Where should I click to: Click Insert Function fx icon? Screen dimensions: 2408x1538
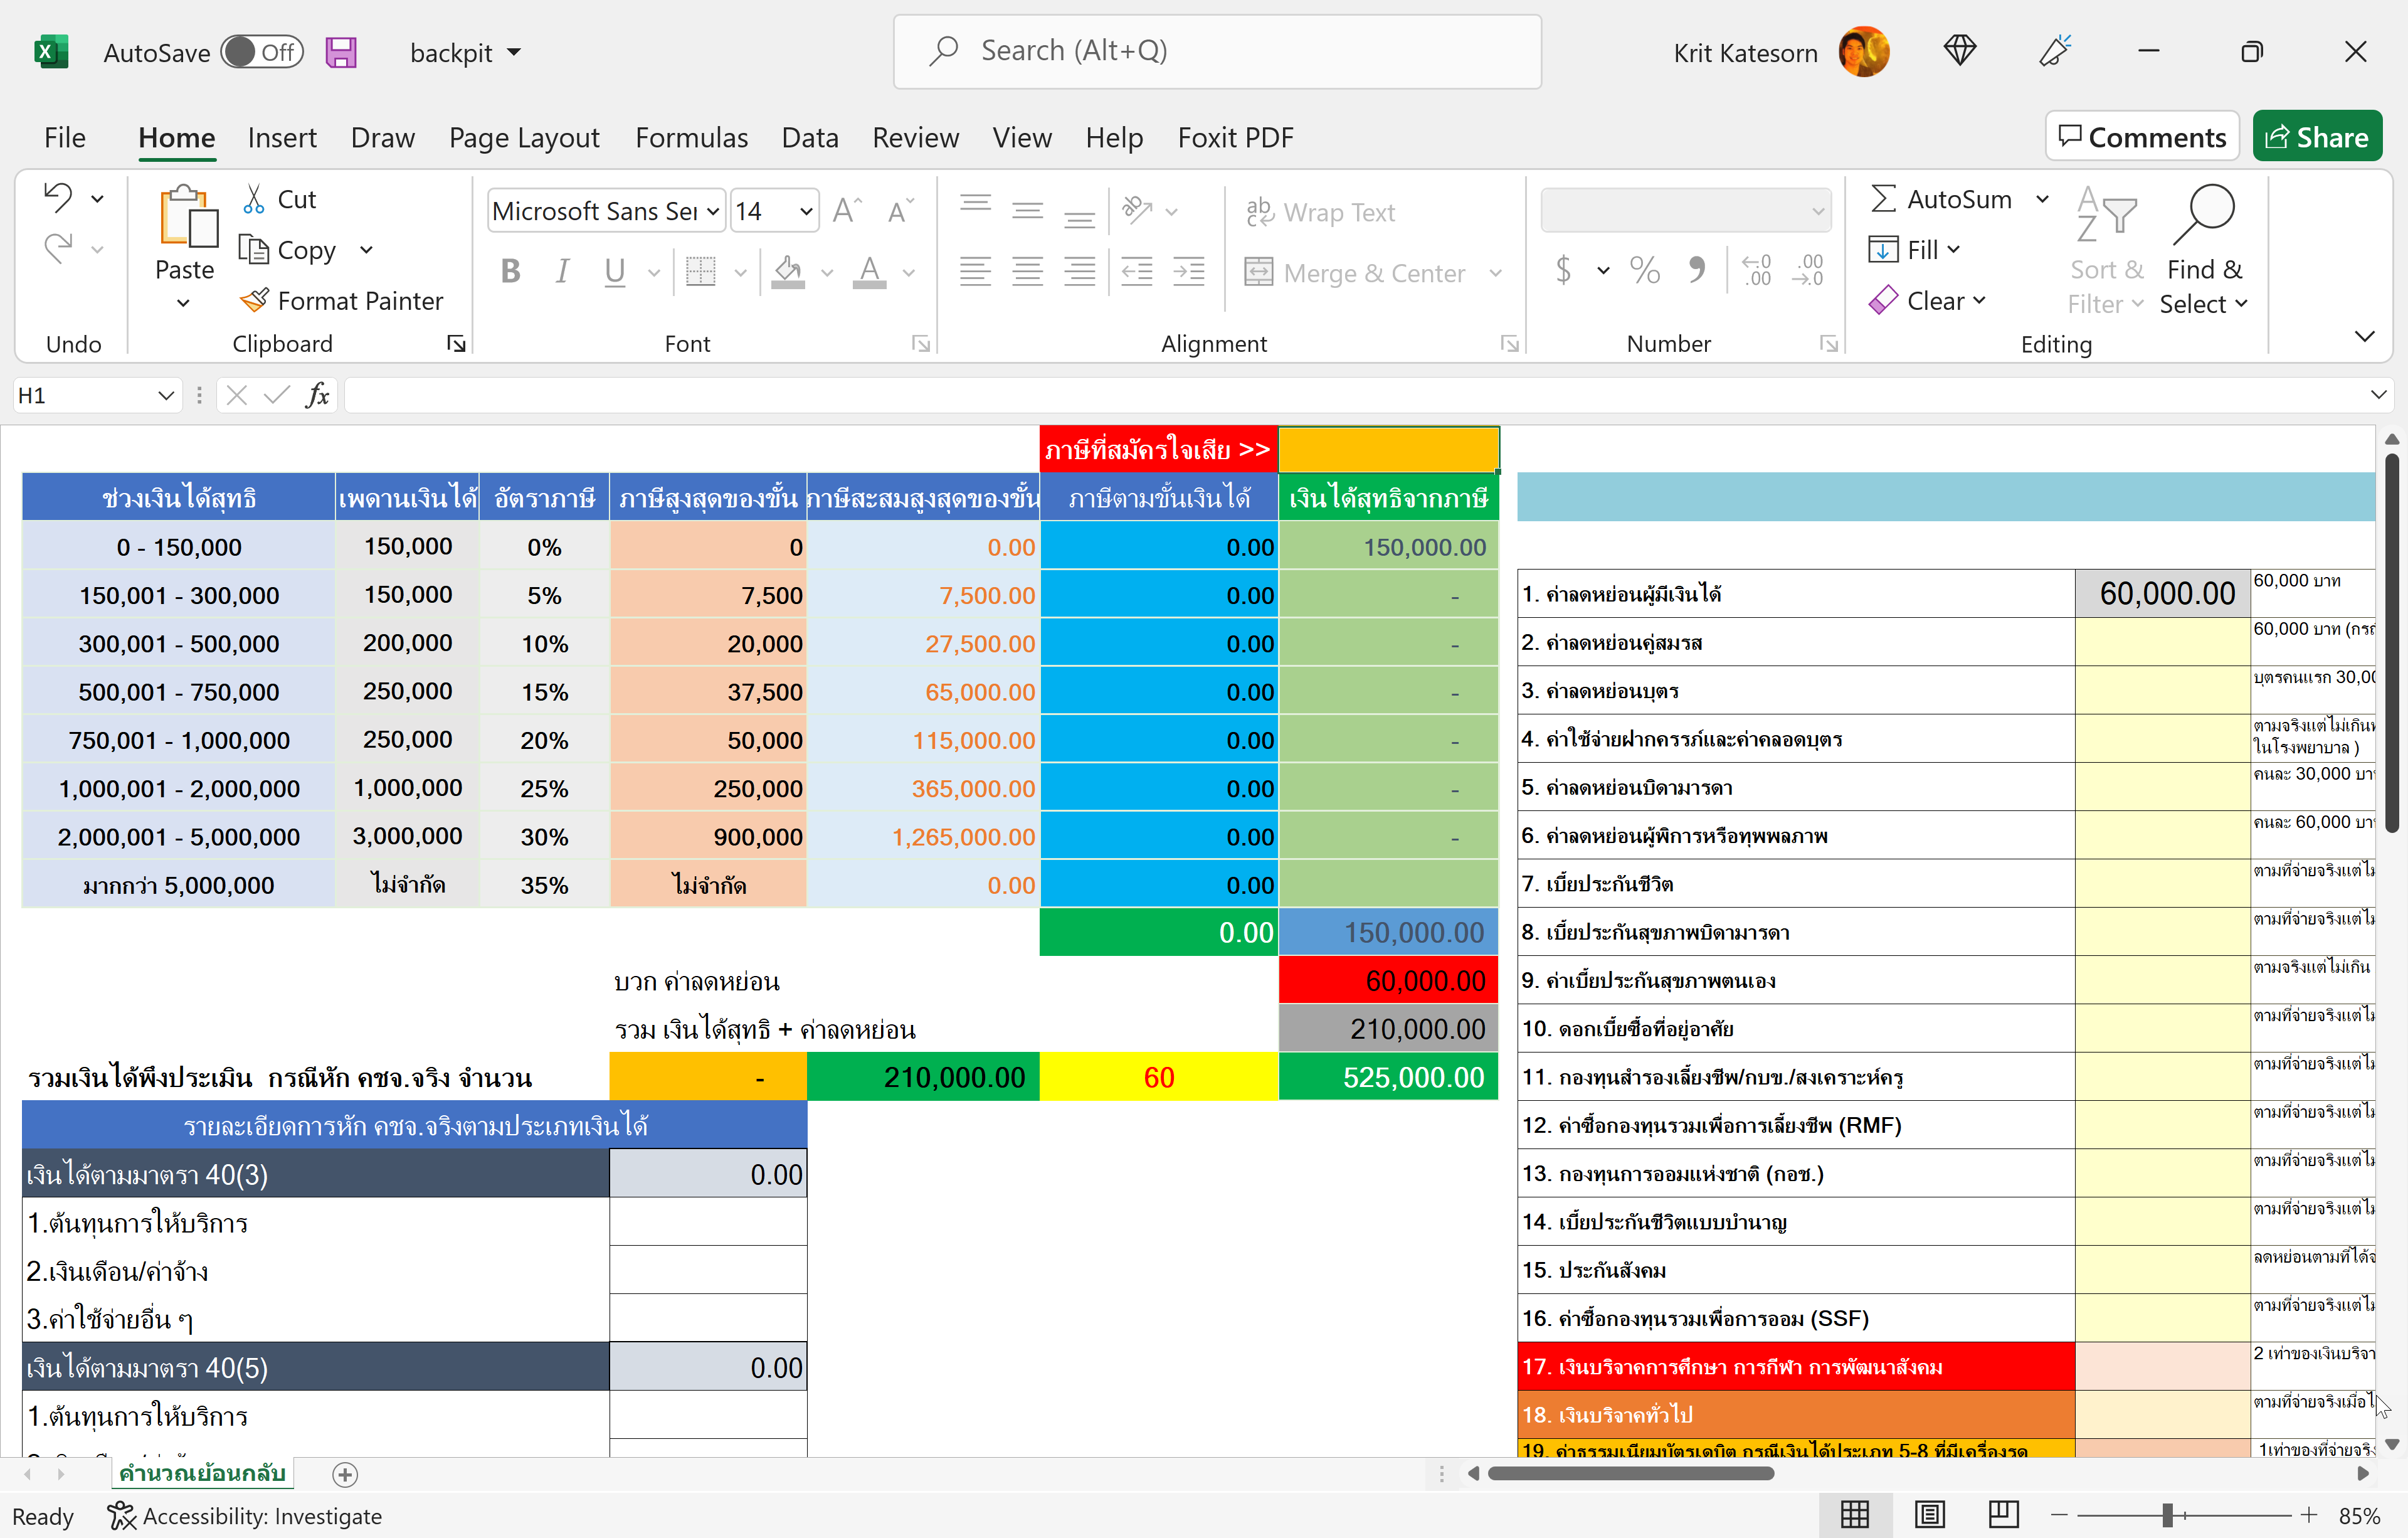click(x=318, y=395)
